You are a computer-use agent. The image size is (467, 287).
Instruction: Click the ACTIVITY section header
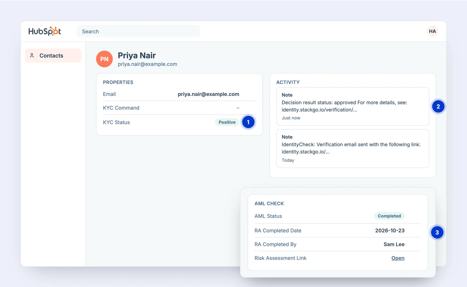coord(288,82)
